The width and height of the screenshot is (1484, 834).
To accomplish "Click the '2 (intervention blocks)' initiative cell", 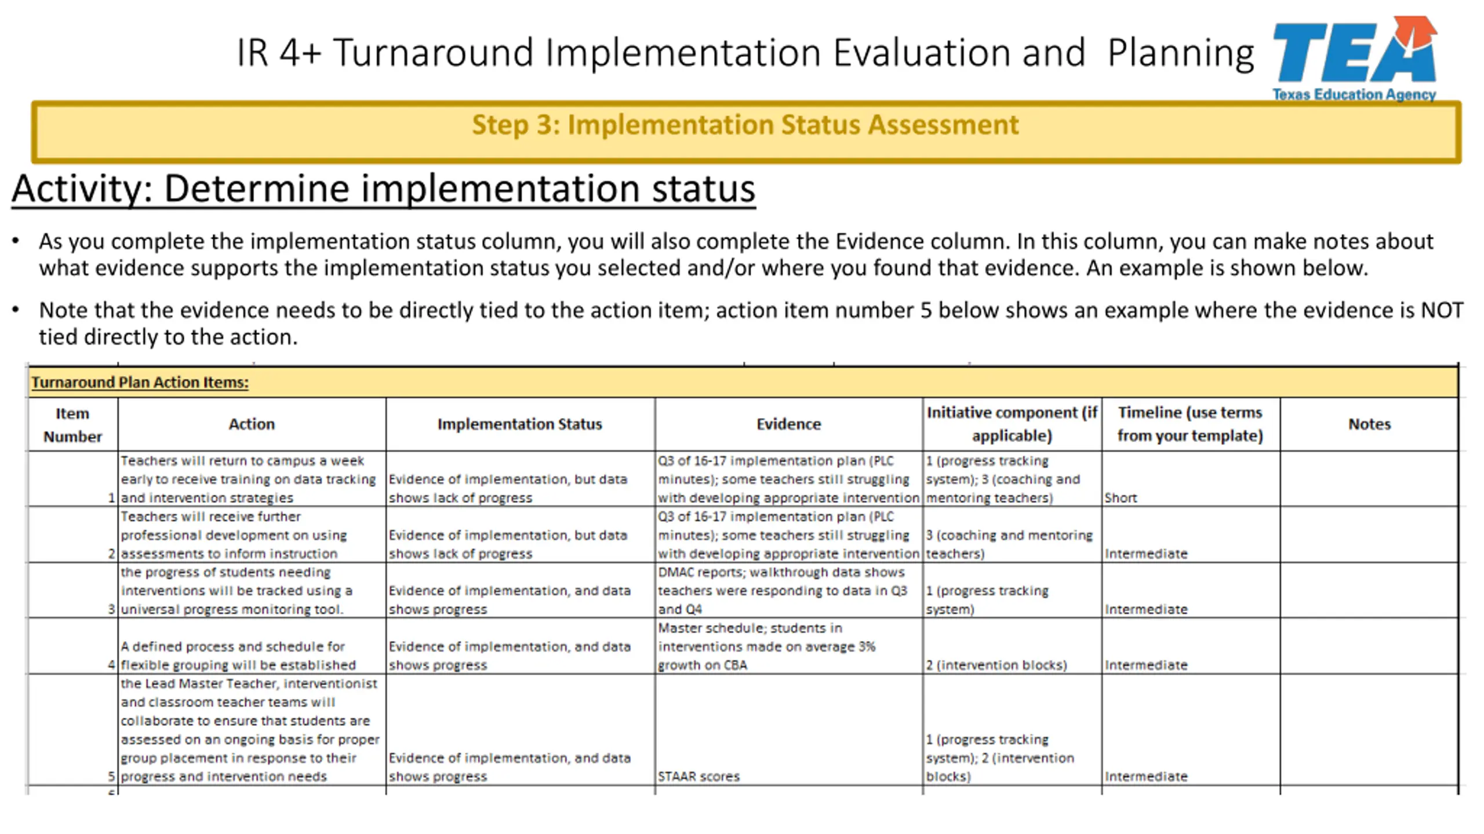I will point(1012,646).
